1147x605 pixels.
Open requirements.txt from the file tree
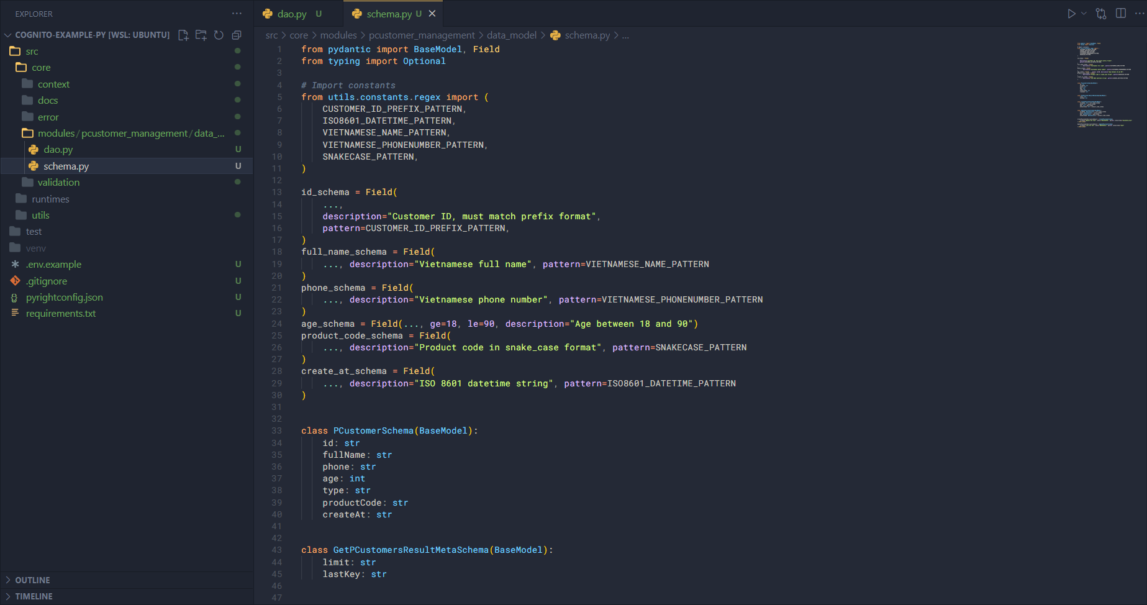(61, 314)
